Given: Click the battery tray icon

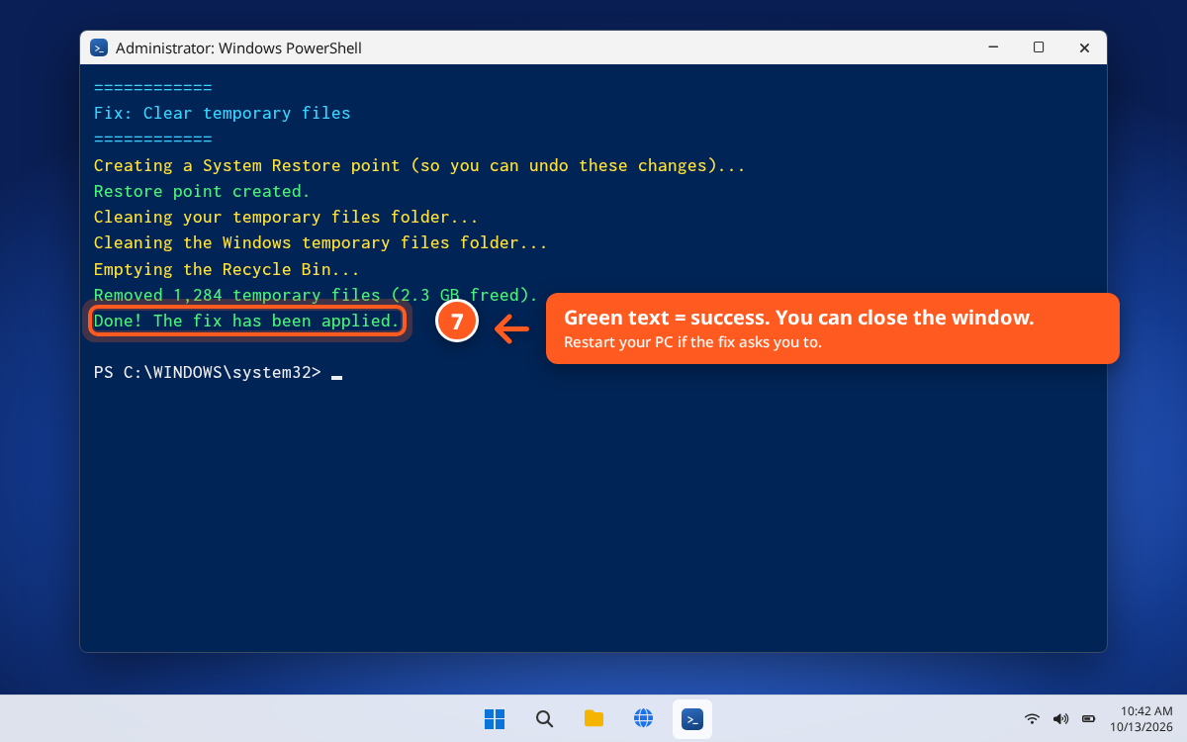Looking at the screenshot, I should 1089,719.
